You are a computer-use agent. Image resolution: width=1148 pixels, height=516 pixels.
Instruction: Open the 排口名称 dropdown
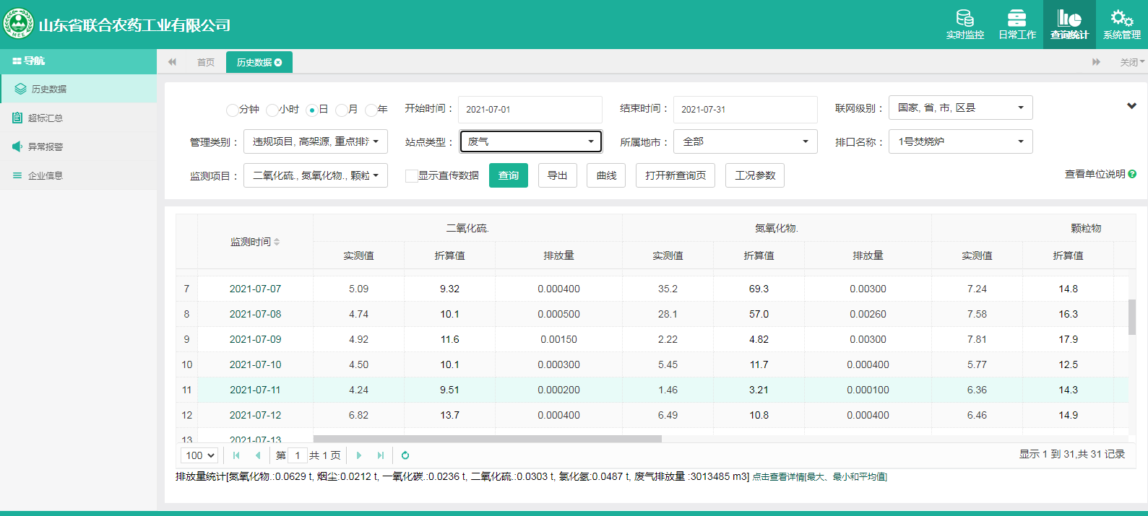[x=960, y=141]
